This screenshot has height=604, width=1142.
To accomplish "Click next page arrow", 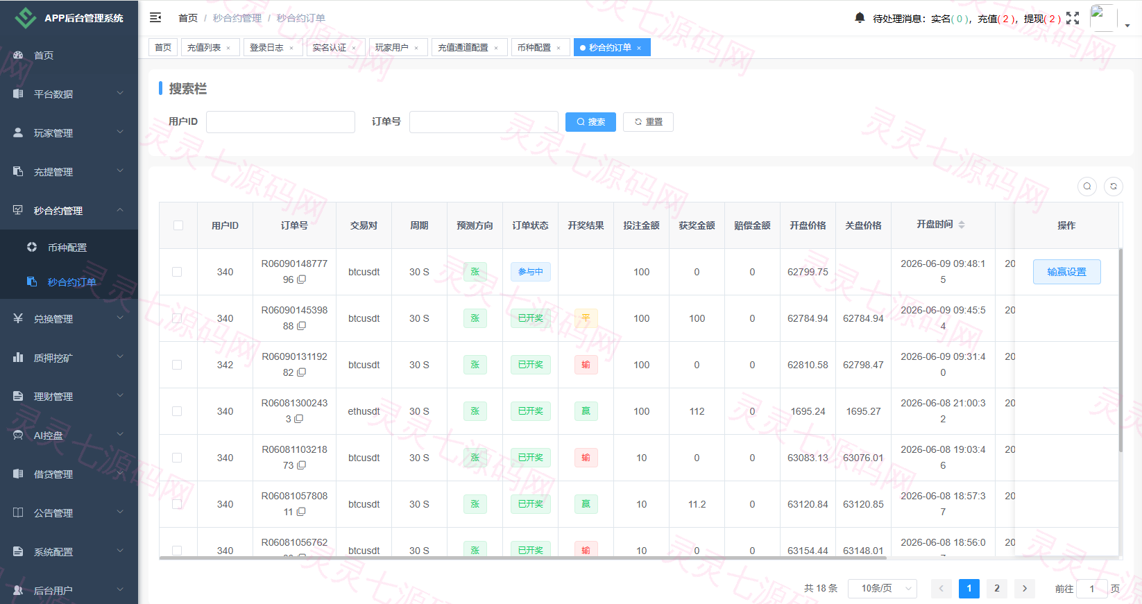I will tap(1025, 589).
